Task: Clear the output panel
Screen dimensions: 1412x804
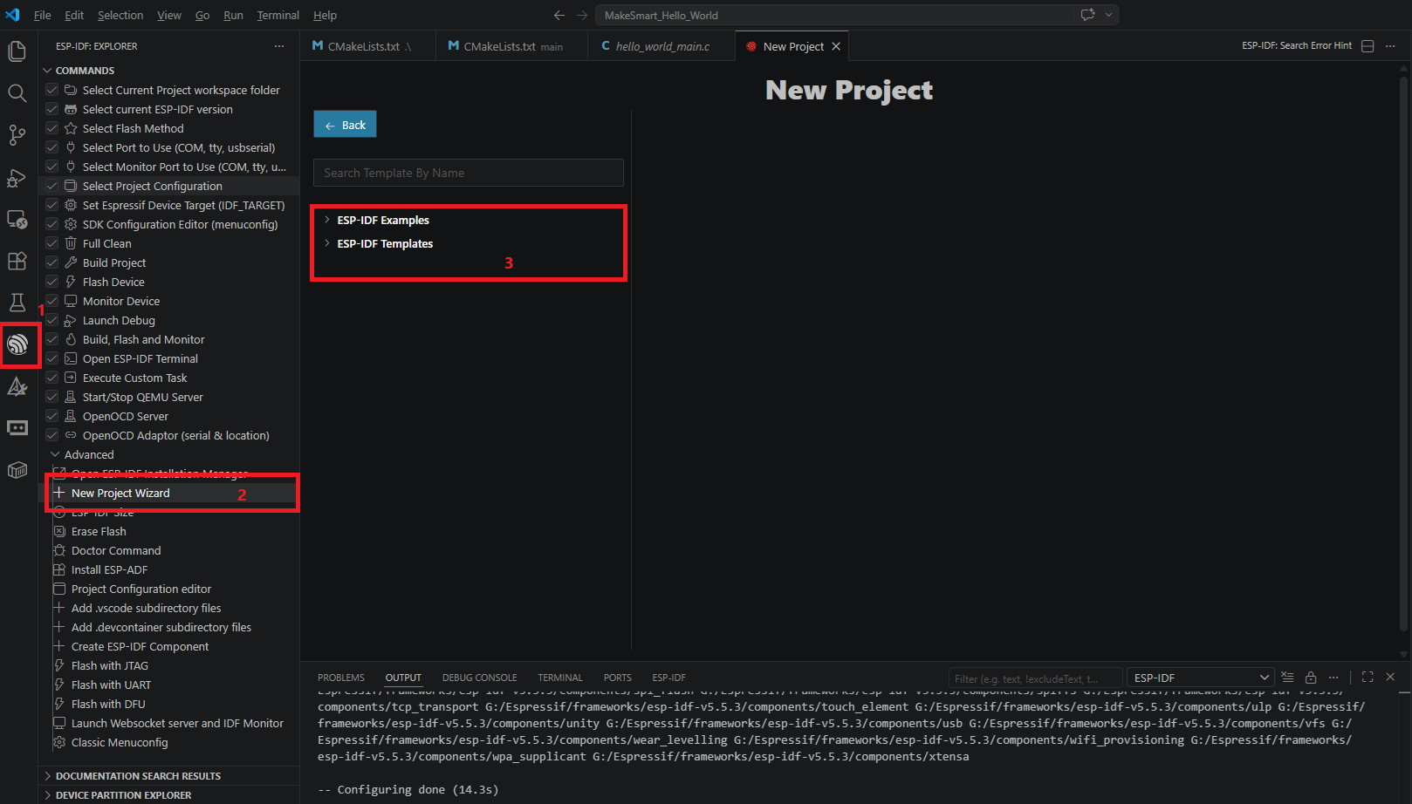Action: 1287,678
